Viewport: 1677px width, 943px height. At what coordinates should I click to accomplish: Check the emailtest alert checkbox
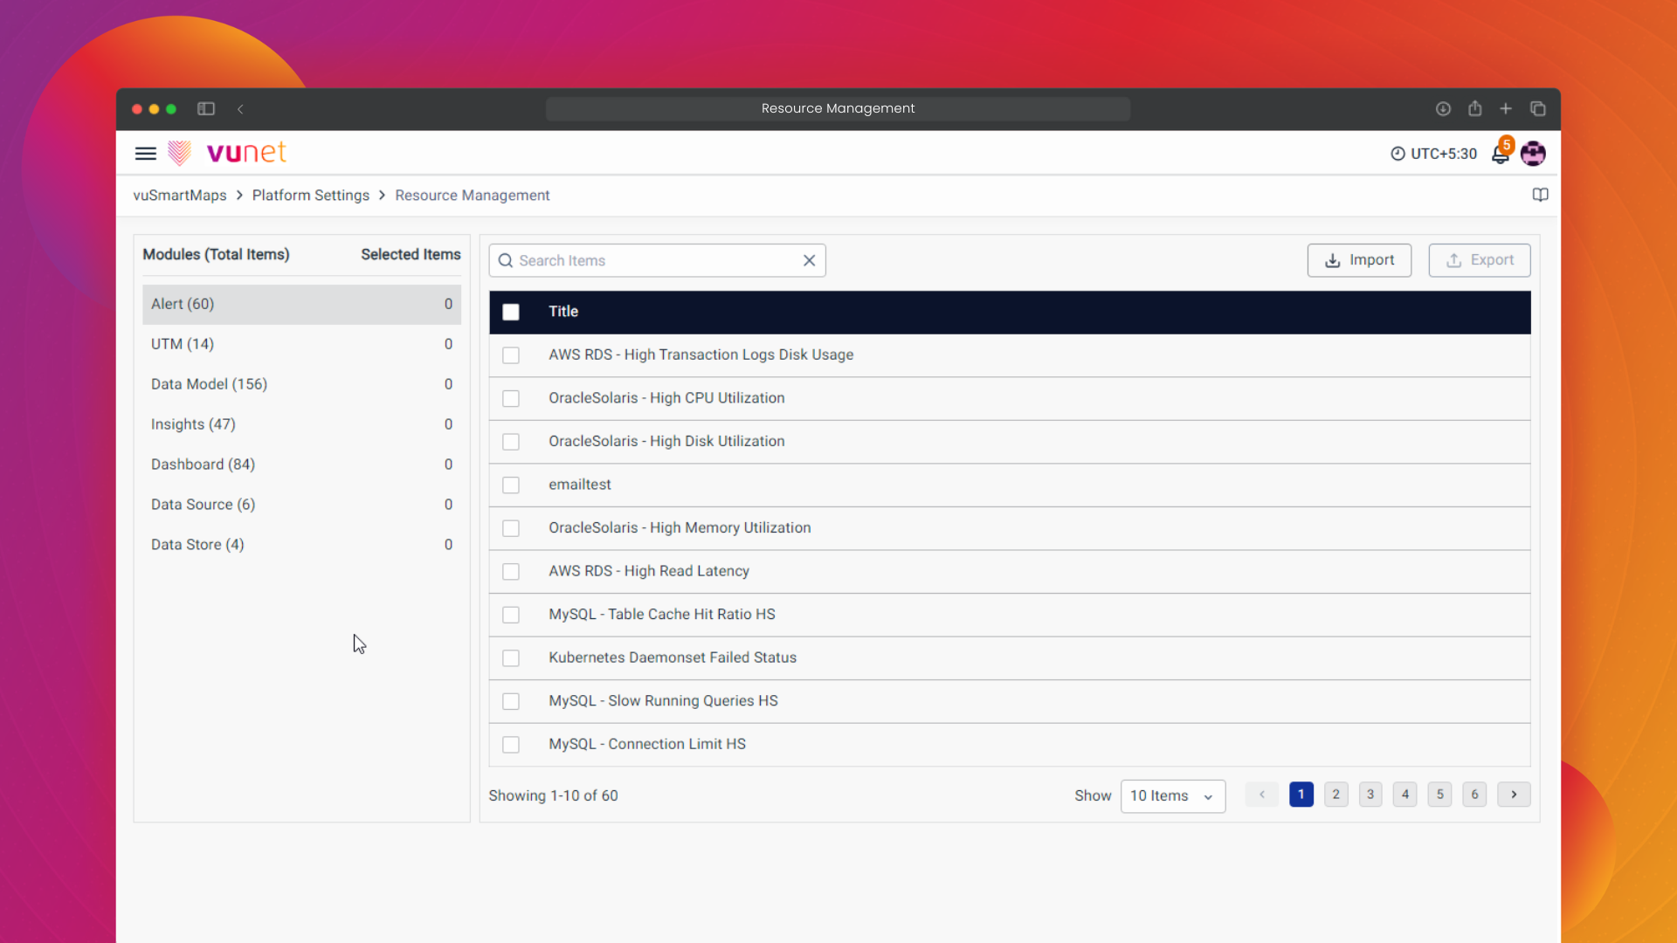511,485
